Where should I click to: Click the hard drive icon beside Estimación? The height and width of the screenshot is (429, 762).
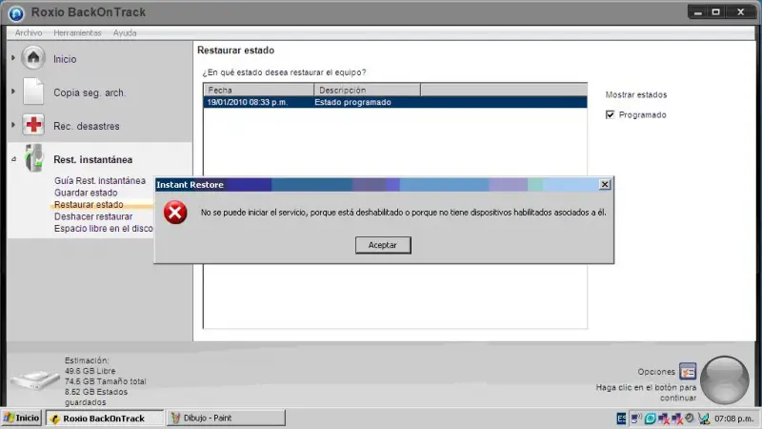(x=34, y=379)
